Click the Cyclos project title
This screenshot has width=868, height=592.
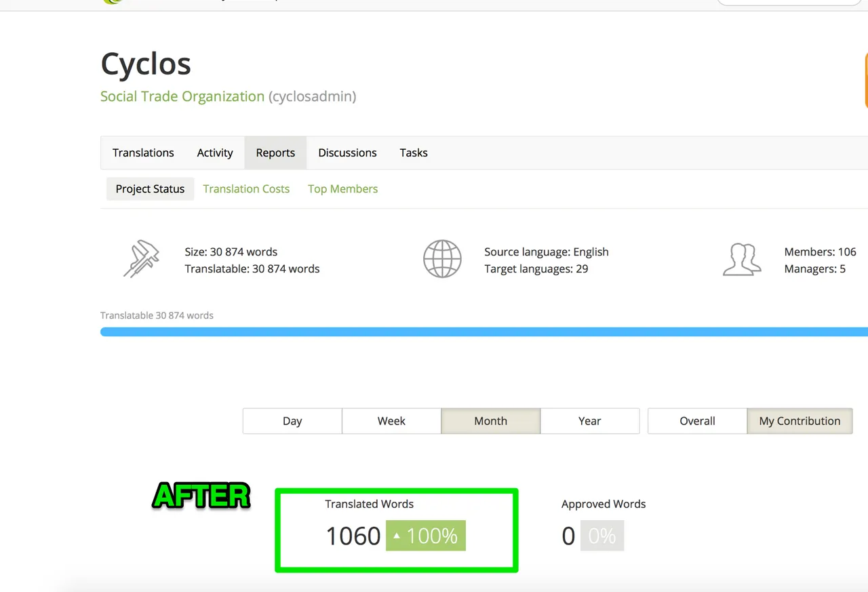[146, 64]
